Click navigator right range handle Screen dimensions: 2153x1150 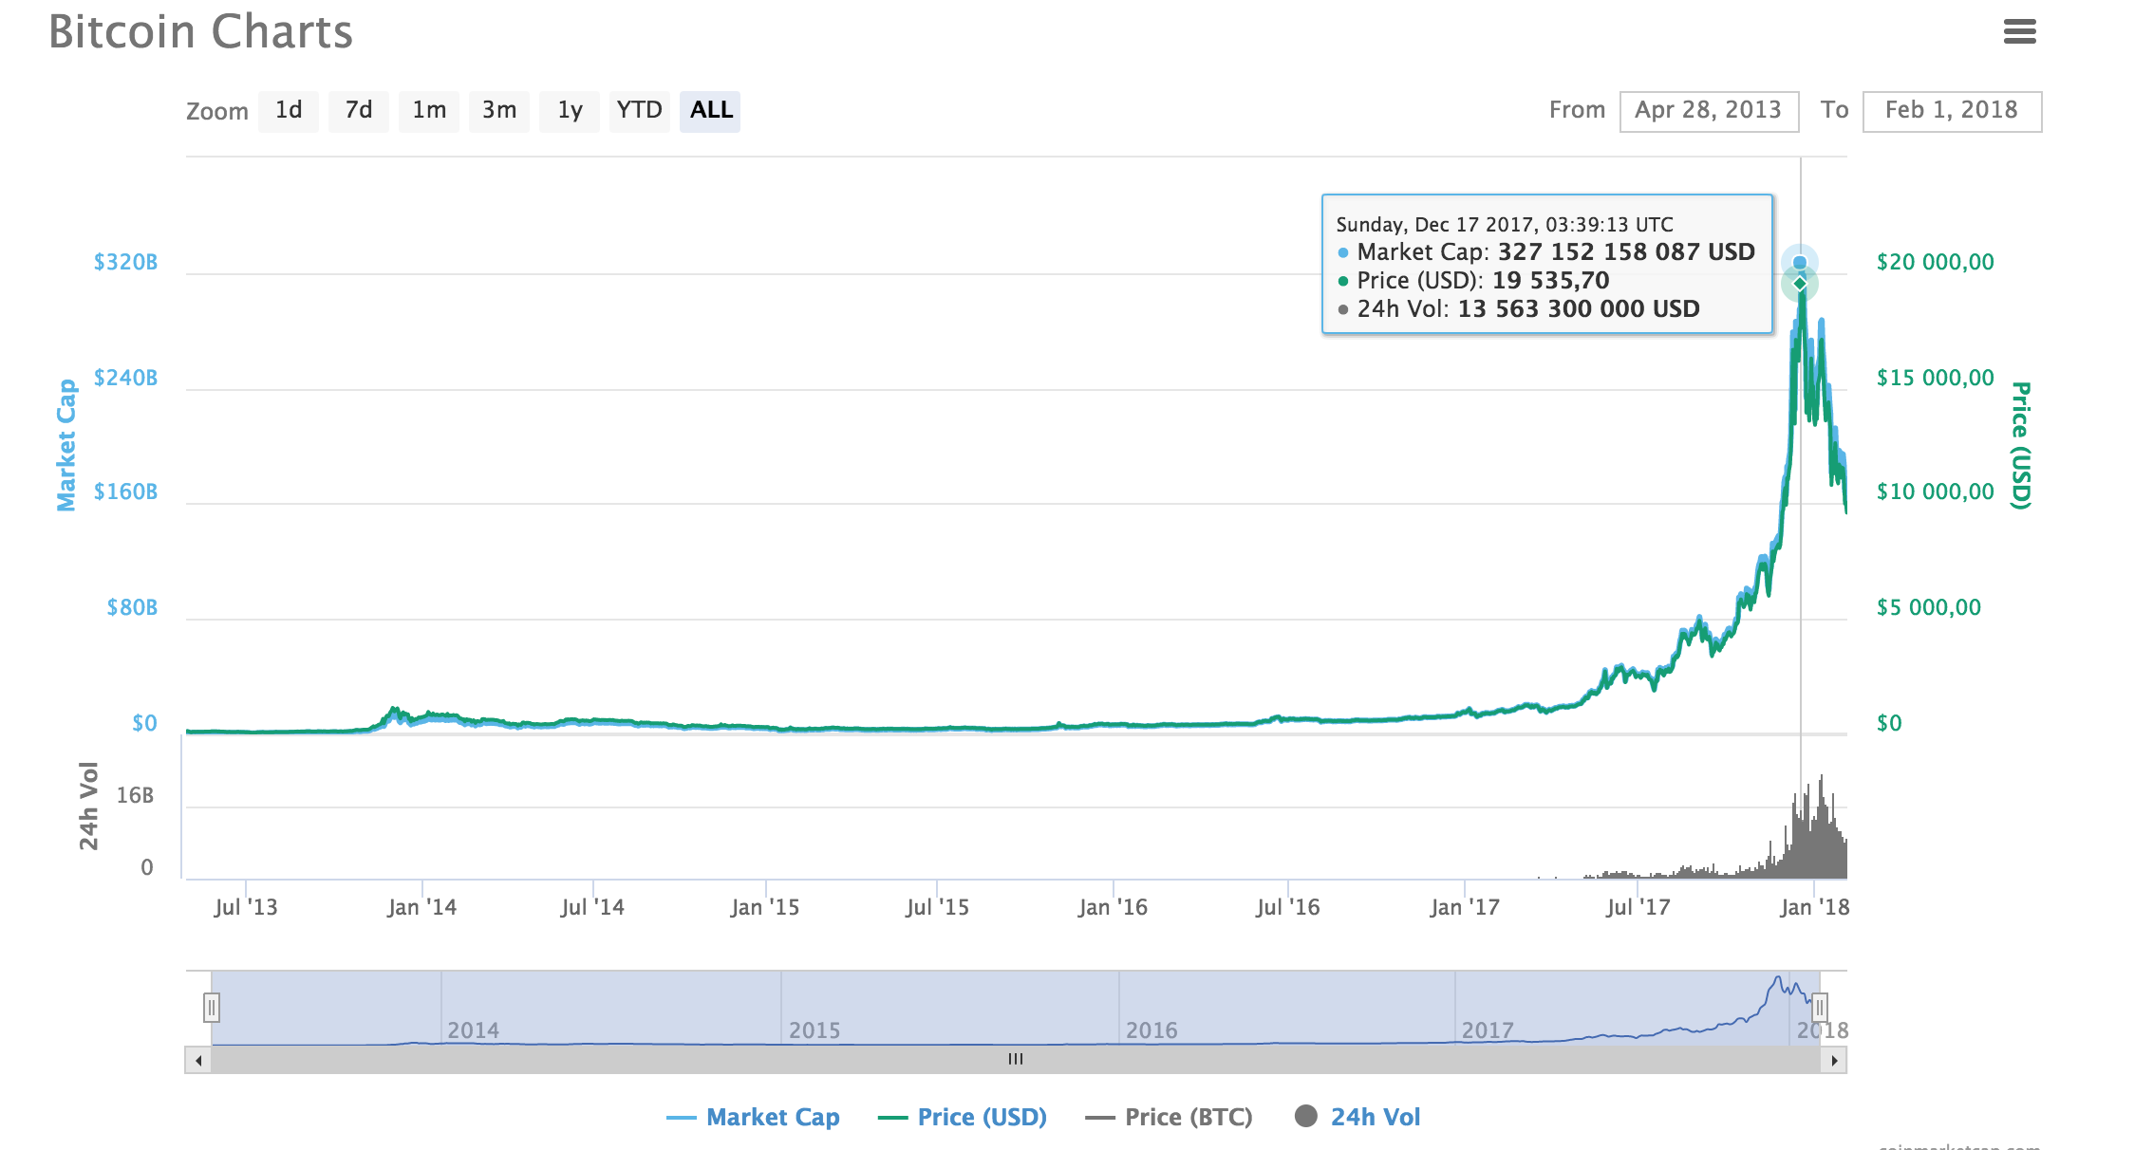point(1820,1008)
